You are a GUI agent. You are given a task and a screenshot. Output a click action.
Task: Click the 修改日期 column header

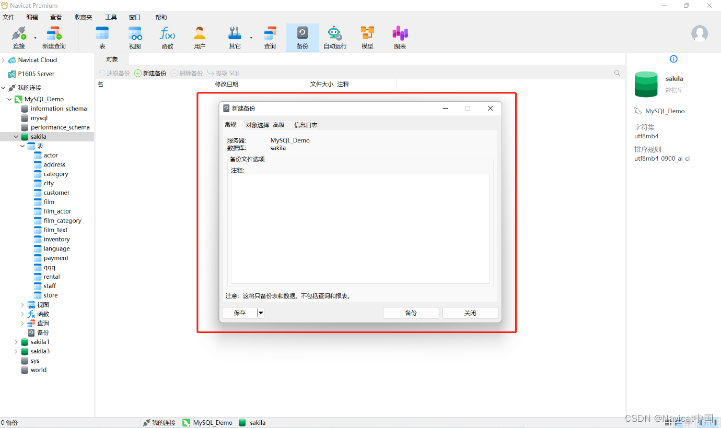(x=243, y=84)
